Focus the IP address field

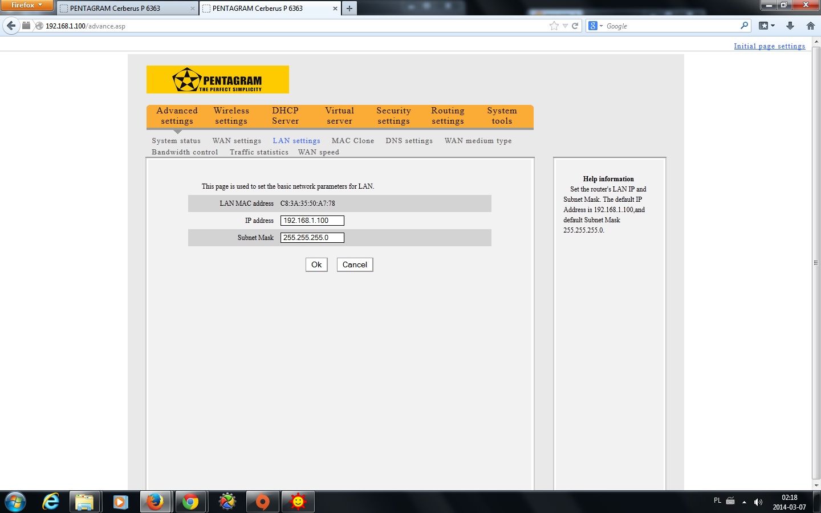pyautogui.click(x=312, y=221)
